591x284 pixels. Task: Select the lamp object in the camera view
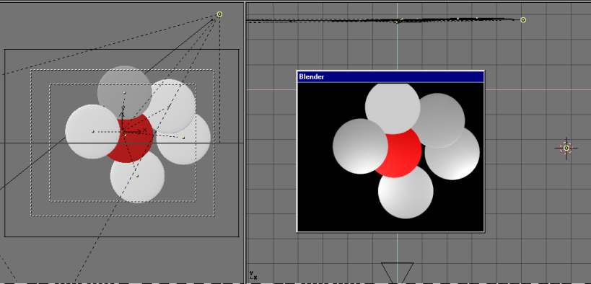[x=219, y=14]
